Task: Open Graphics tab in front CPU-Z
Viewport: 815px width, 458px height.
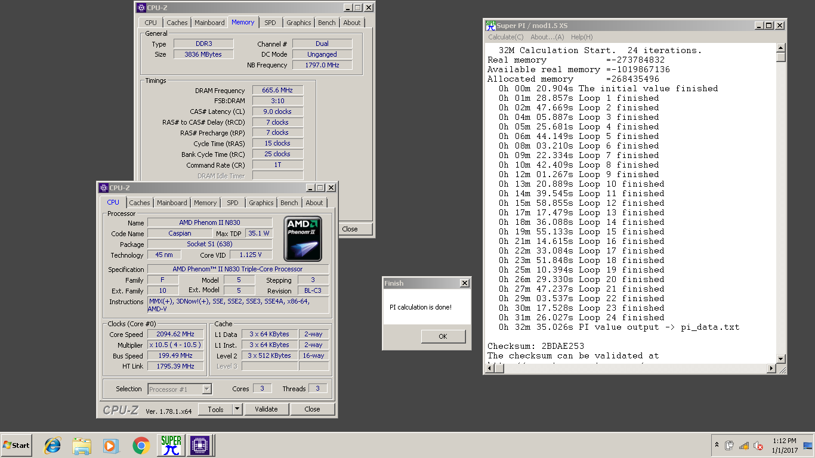Action: click(261, 203)
